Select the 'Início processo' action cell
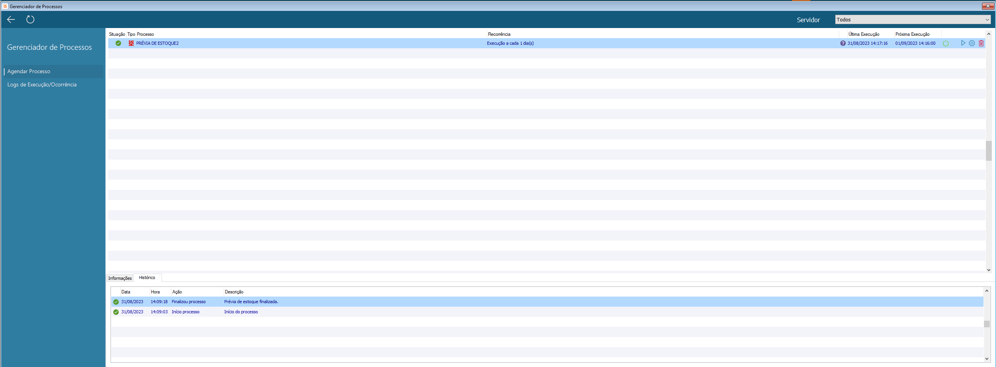This screenshot has width=996, height=367. (185, 312)
